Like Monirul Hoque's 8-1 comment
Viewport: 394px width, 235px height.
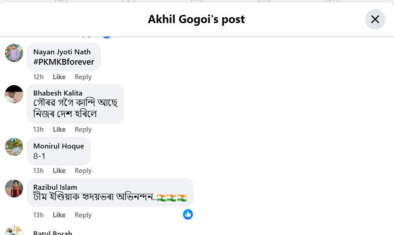coord(59,171)
